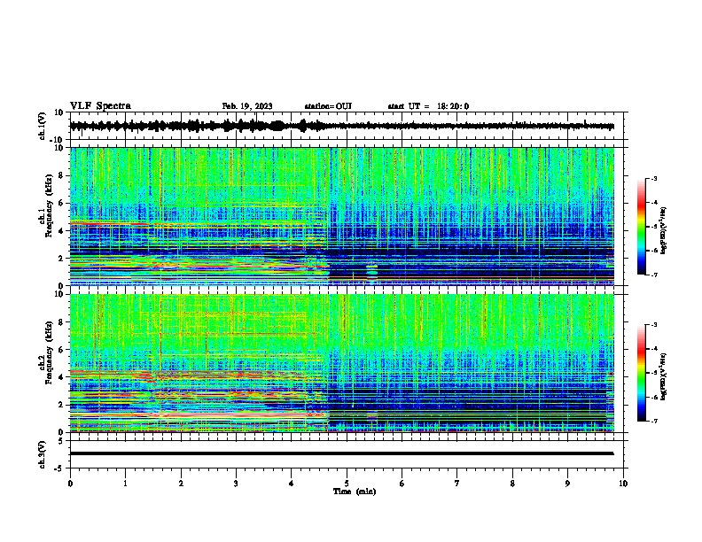Click the ch.2 spectrogram color scale bar
702x542 pixels.
point(642,373)
